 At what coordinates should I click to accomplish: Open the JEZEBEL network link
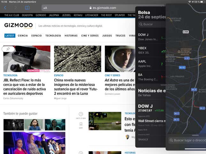66,15
